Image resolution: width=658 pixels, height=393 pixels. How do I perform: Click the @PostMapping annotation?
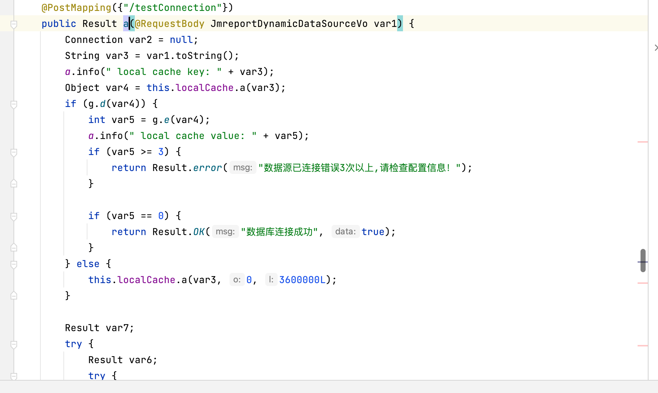[77, 8]
